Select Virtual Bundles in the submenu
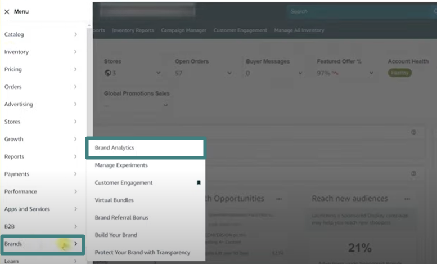 [114, 200]
